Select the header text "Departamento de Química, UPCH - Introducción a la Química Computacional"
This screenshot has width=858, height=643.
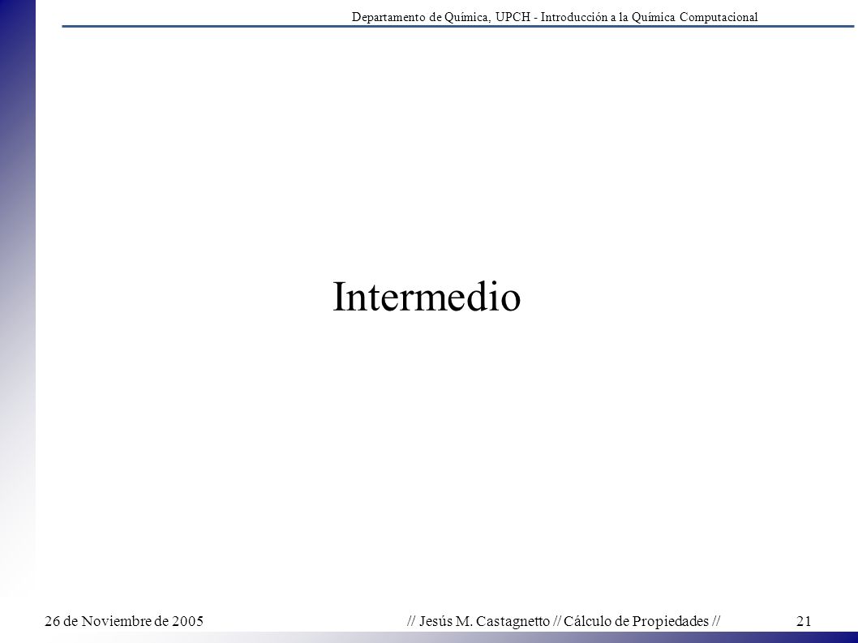[555, 17]
